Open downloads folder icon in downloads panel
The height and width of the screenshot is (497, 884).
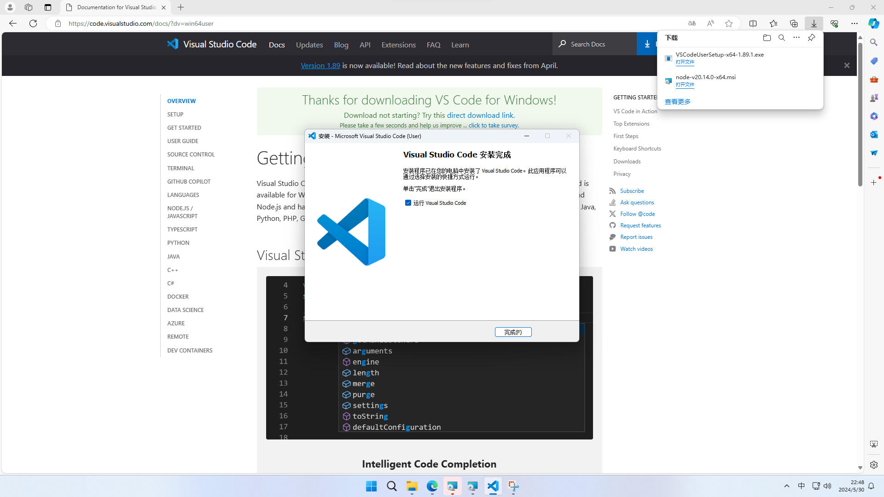tap(767, 38)
